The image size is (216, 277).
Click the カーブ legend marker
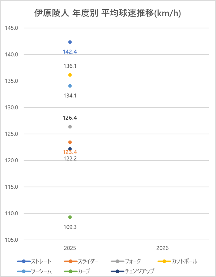(x=70, y=271)
